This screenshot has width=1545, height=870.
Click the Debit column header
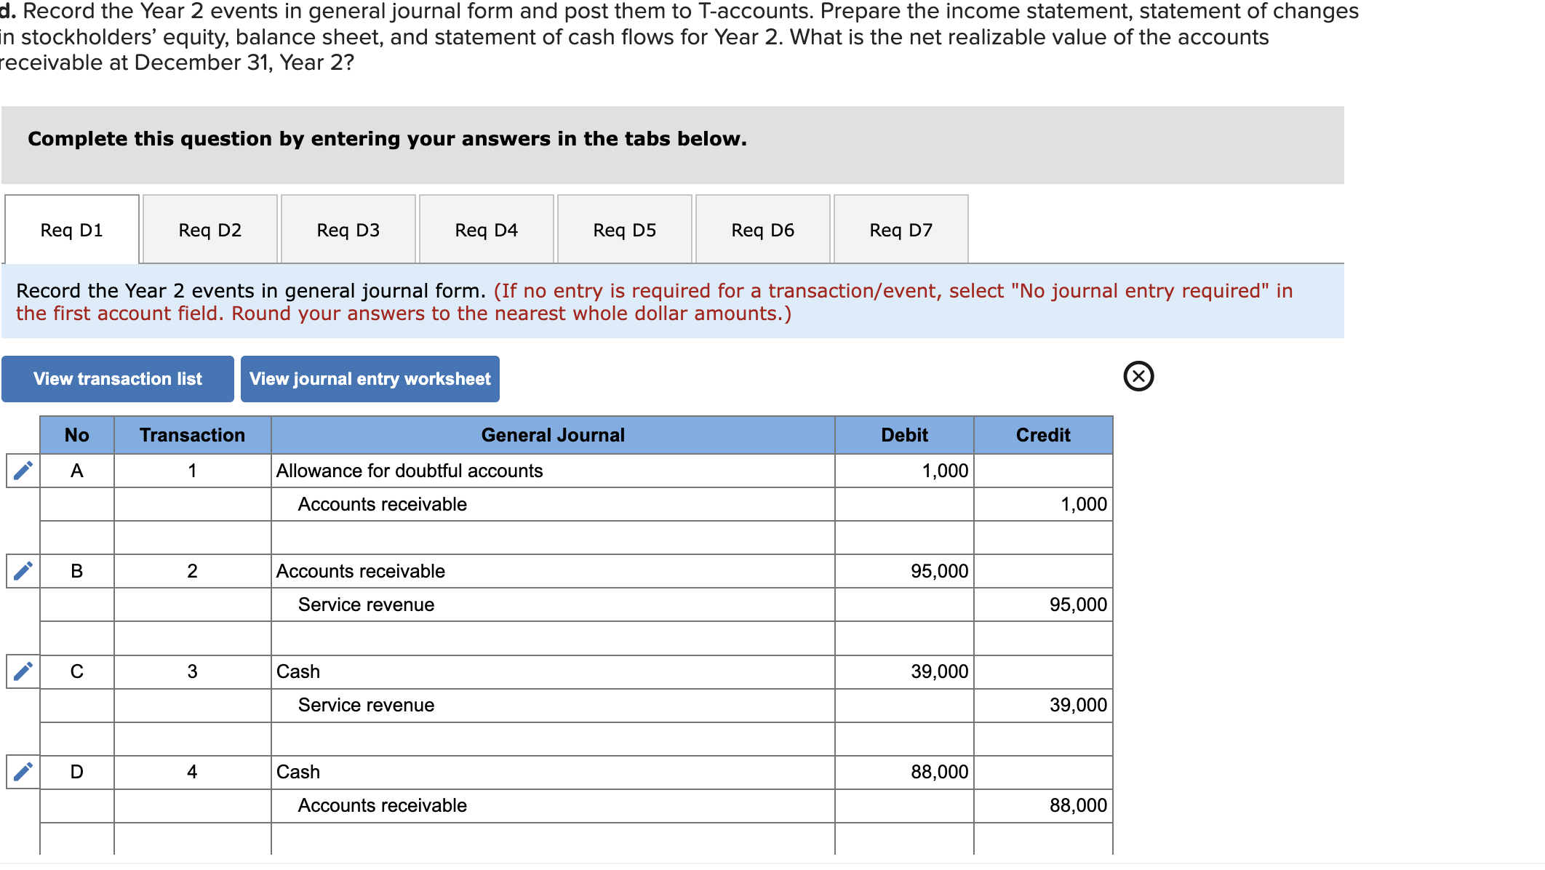(904, 435)
